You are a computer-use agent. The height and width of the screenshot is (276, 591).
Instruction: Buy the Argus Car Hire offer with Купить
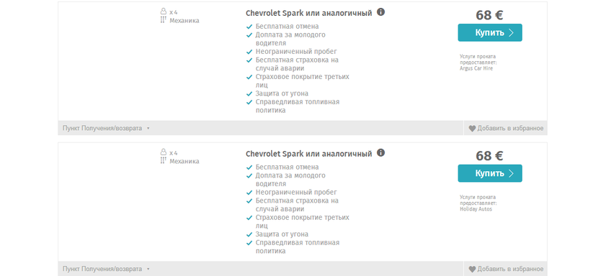click(x=490, y=33)
